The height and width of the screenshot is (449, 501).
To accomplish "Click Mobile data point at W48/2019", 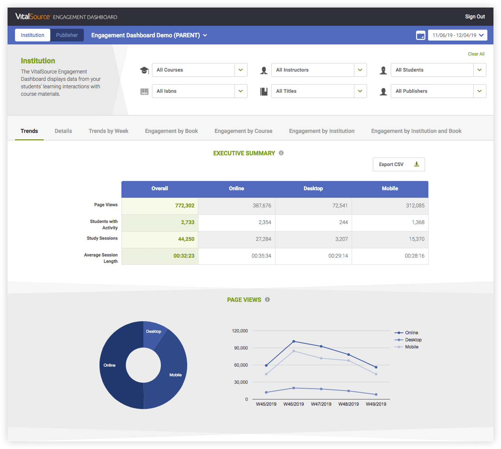I will click(349, 361).
